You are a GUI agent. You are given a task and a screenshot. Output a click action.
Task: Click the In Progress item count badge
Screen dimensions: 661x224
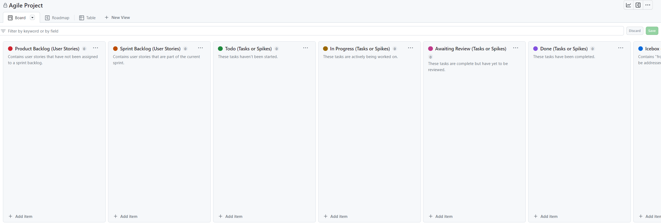coord(395,49)
